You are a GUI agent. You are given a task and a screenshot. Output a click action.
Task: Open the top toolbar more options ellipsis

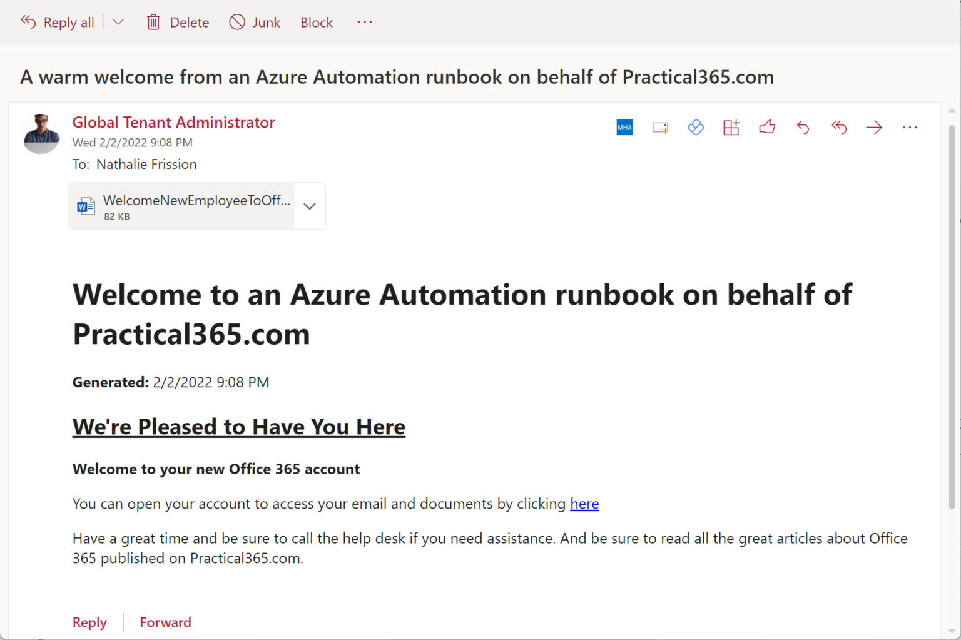click(x=365, y=23)
